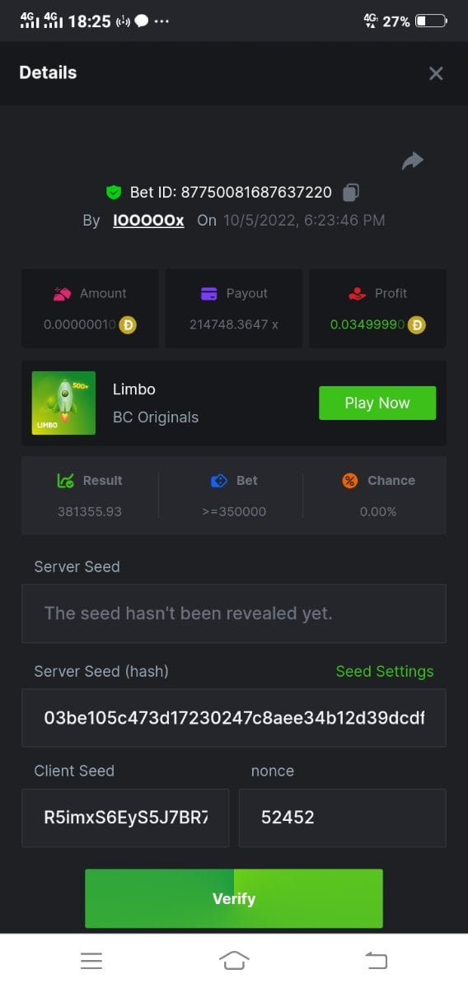Copy the Bet ID with copy icon
Screen dimensions: 468x988
pos(351,193)
